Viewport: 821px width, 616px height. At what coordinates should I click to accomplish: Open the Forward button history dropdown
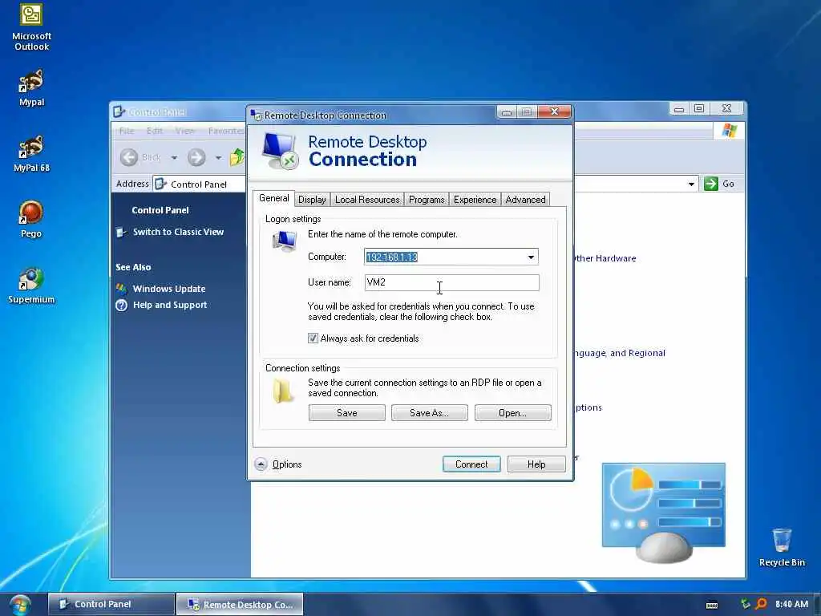point(218,157)
